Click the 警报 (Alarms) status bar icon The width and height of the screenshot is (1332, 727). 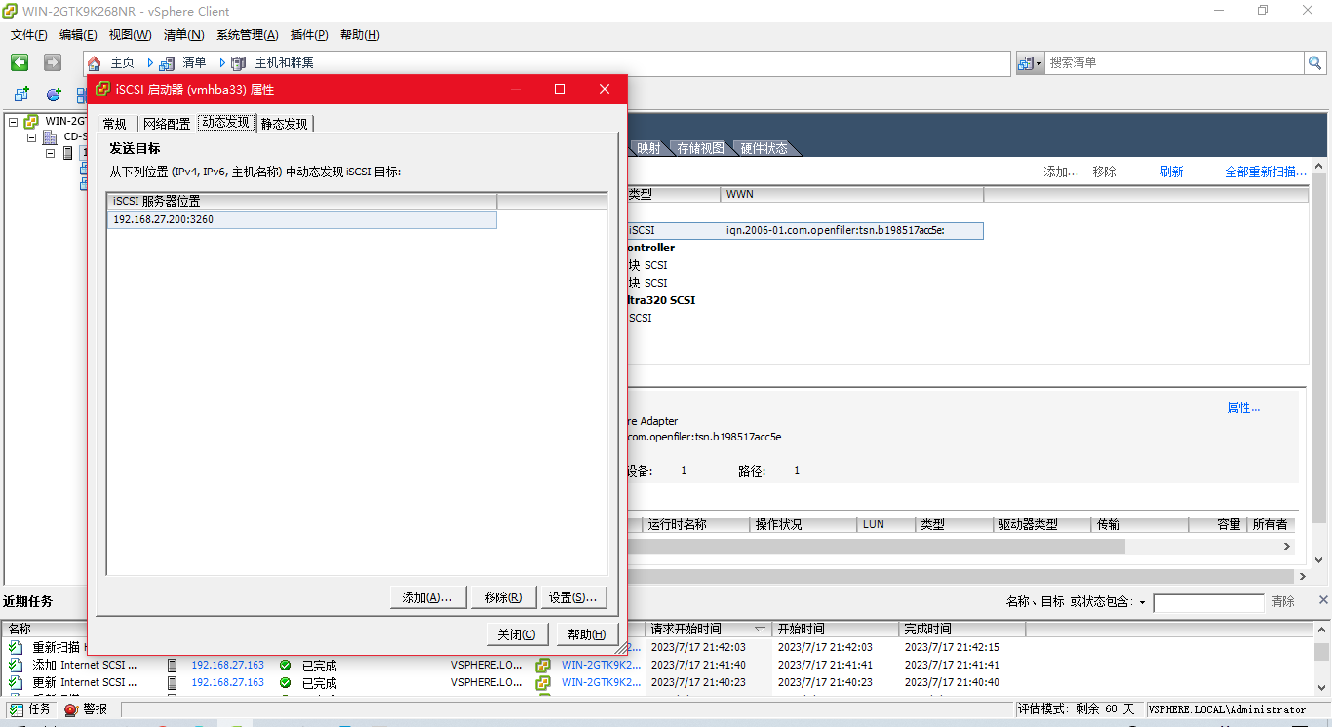(71, 709)
